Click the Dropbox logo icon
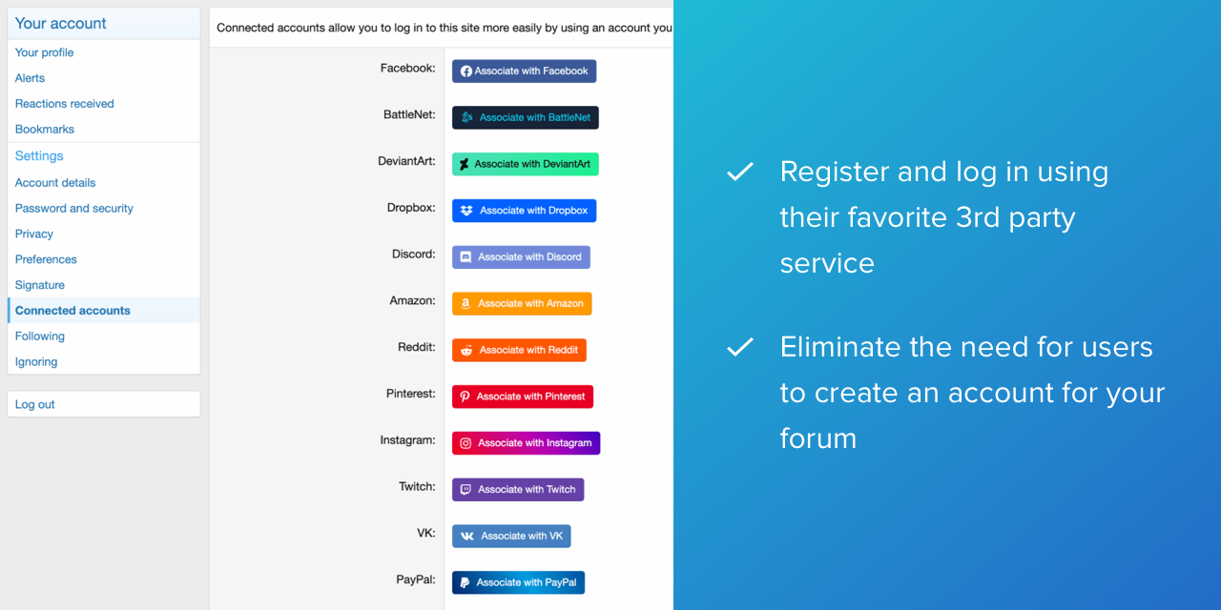This screenshot has width=1221, height=610. click(466, 211)
